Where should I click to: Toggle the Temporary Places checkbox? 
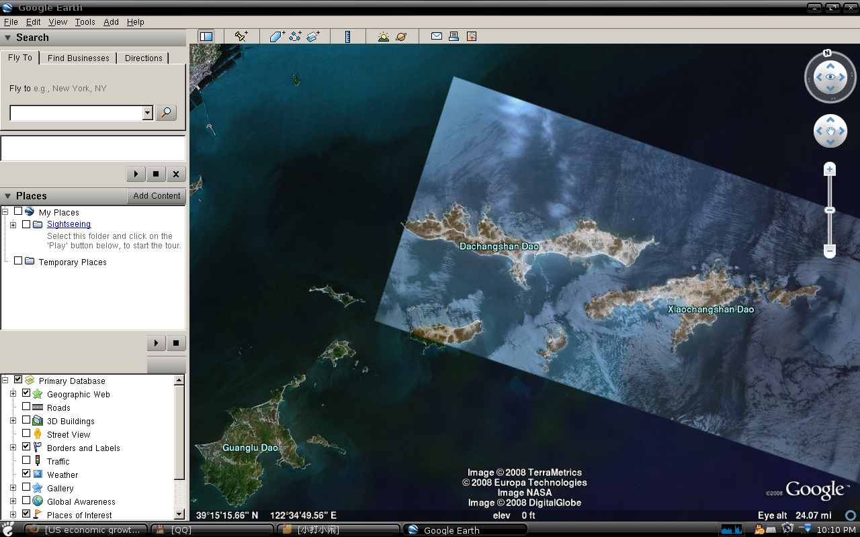18,261
